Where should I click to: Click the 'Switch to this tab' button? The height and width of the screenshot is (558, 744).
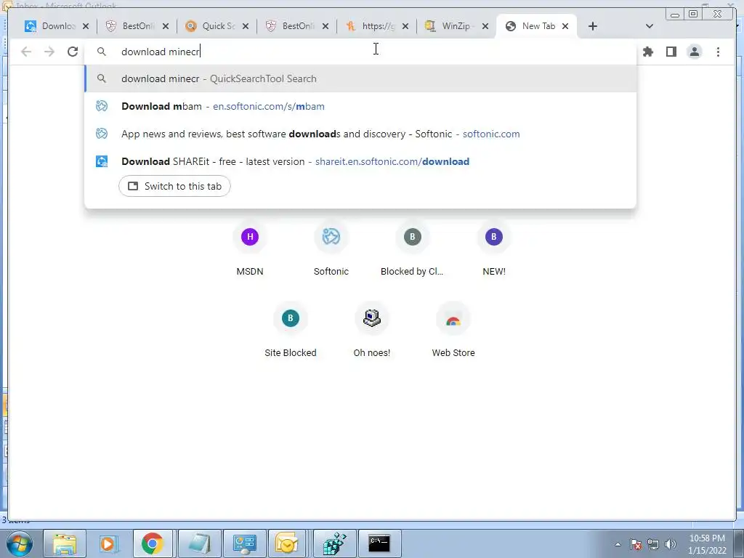point(174,186)
